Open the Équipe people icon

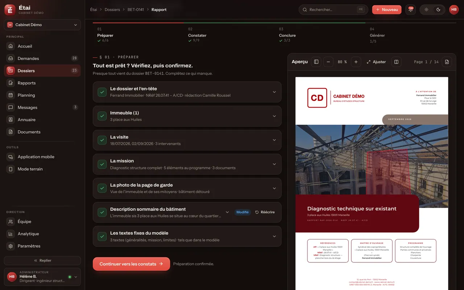pyautogui.click(x=11, y=221)
